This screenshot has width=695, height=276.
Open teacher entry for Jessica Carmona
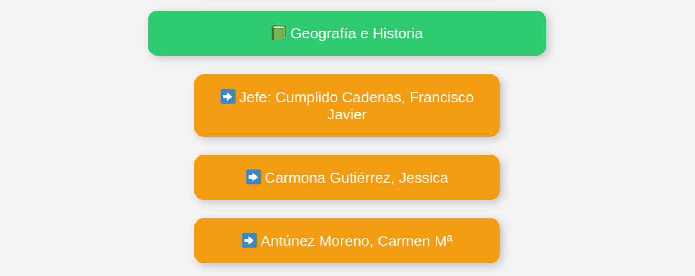347,177
